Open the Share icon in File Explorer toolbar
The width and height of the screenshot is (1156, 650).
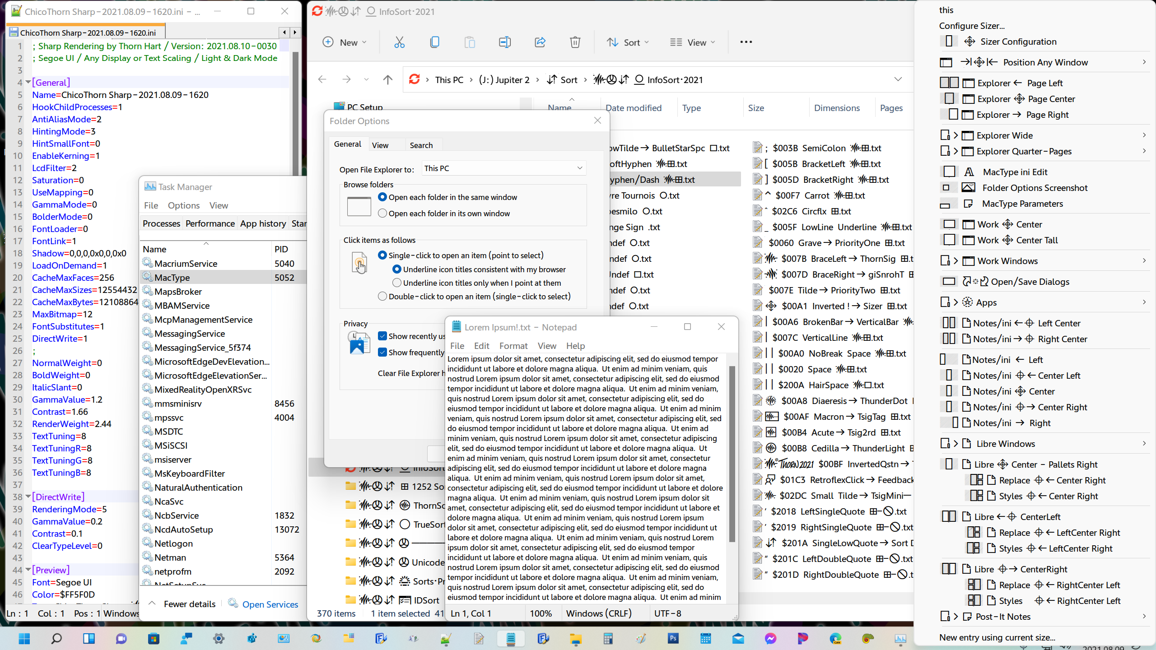click(540, 42)
